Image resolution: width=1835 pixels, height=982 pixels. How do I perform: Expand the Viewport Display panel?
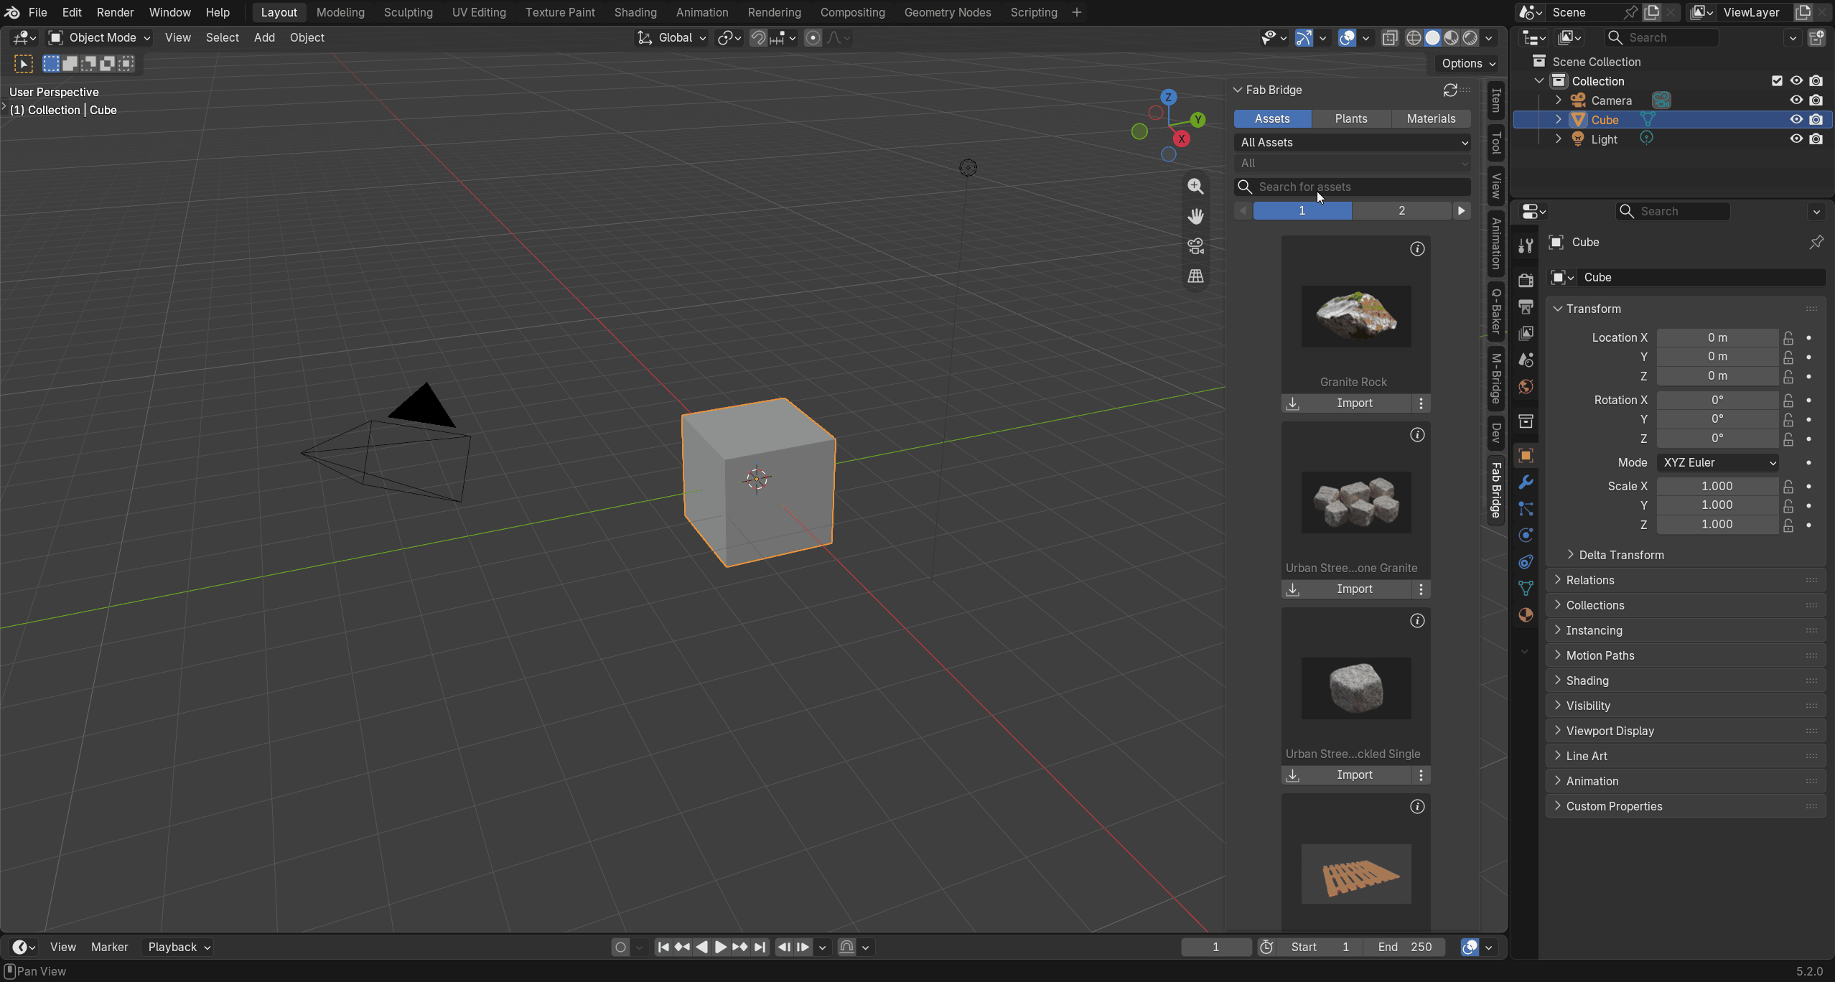point(1686,731)
